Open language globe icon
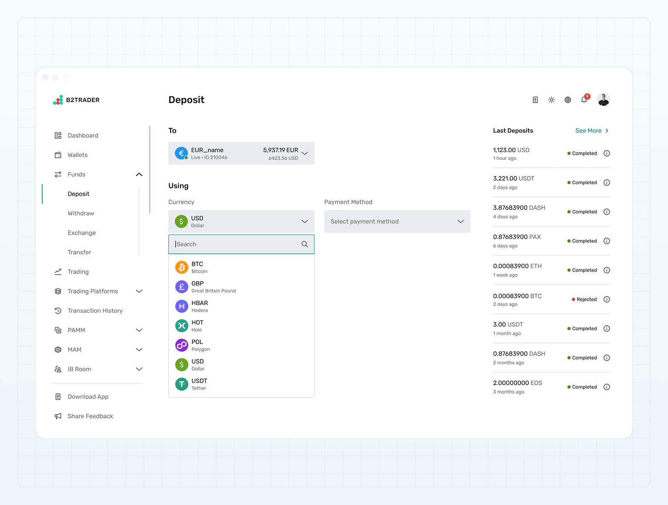This screenshot has width=668, height=505. coord(568,100)
